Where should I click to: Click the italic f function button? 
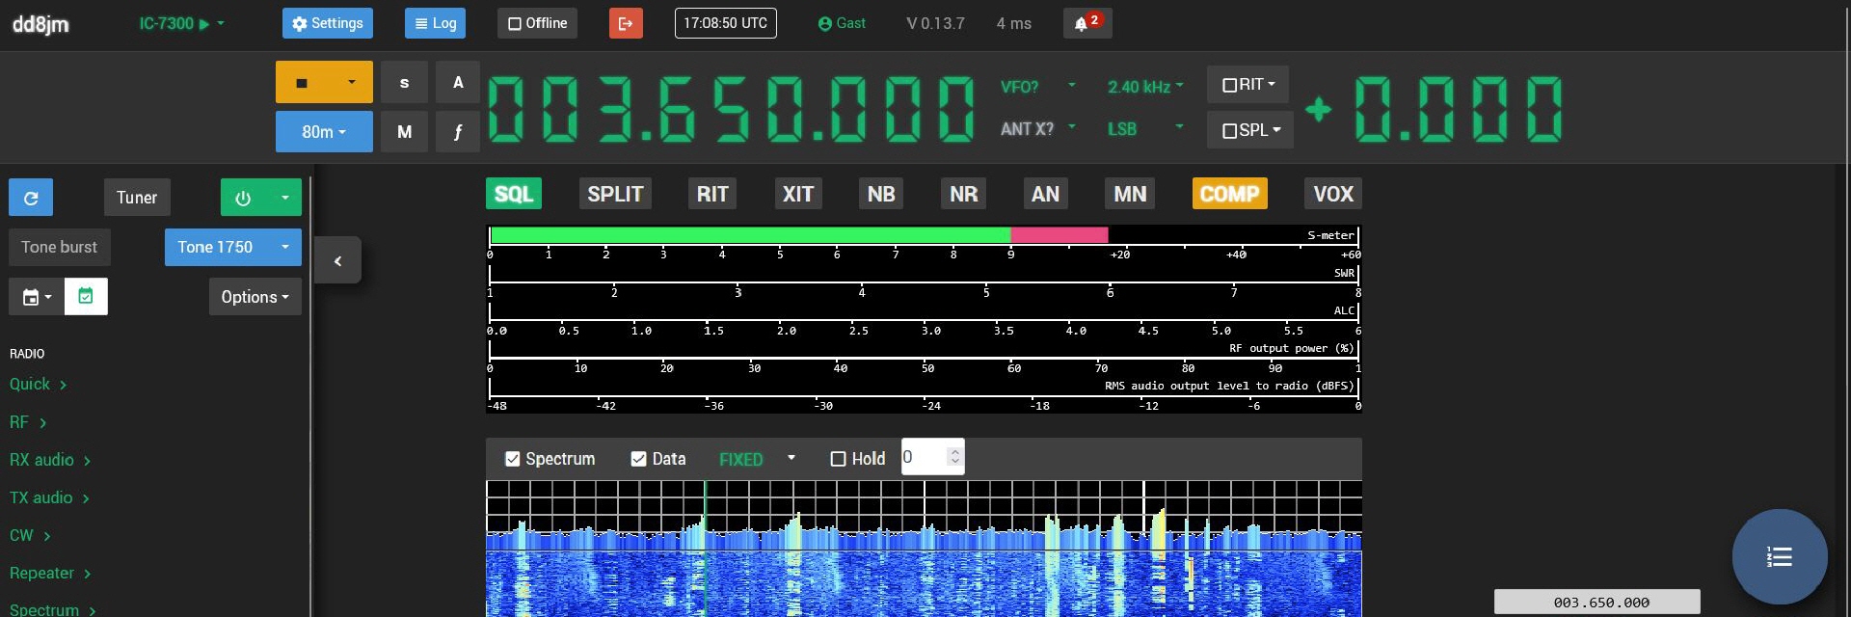[x=458, y=132]
